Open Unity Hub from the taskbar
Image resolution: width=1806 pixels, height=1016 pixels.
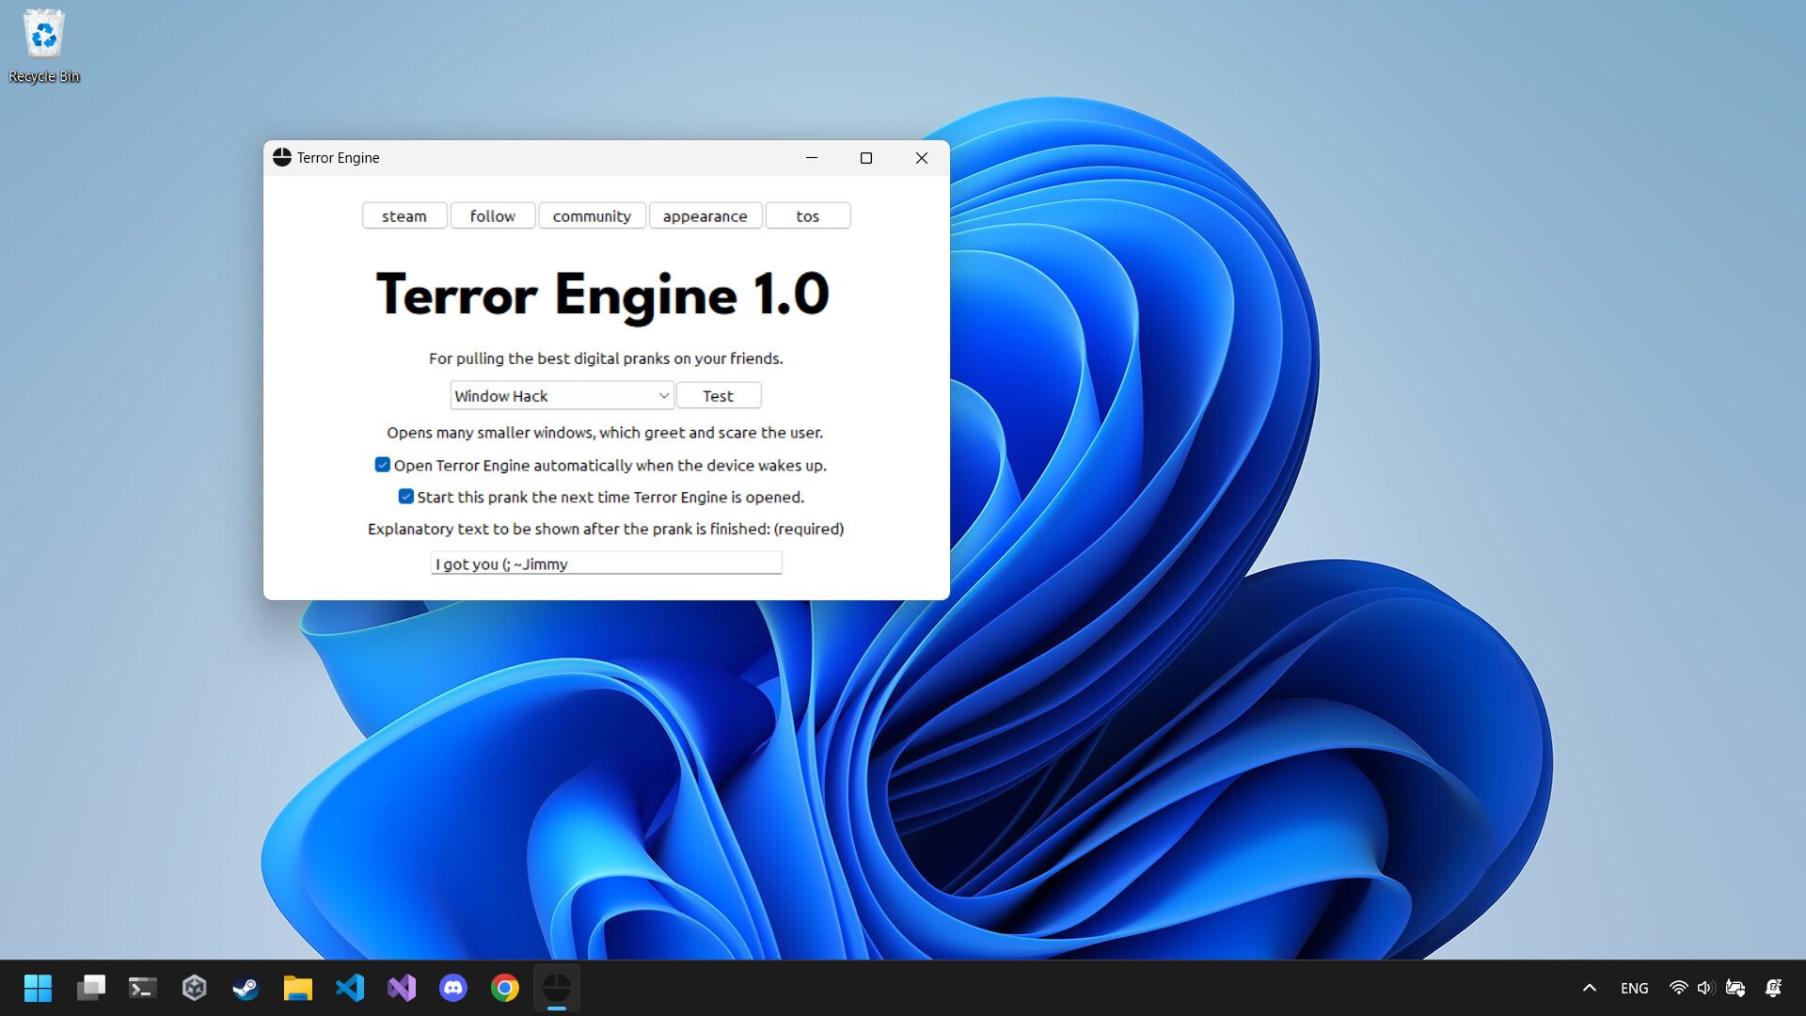tap(194, 988)
